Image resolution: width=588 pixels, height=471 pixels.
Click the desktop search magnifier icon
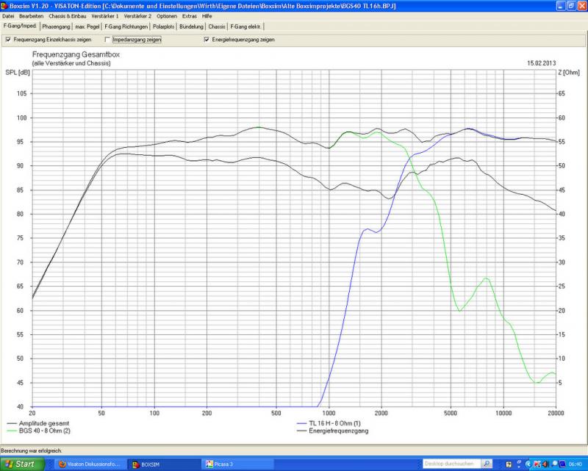[x=487, y=464]
